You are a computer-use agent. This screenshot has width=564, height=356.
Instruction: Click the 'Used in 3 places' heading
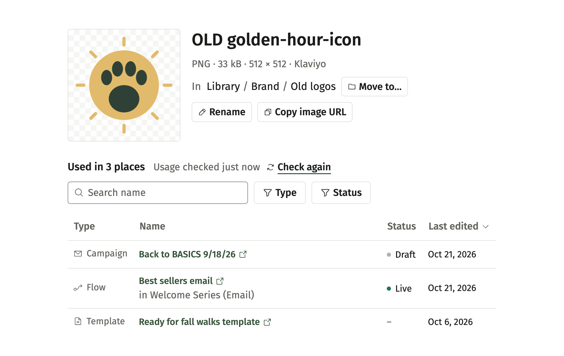click(106, 167)
